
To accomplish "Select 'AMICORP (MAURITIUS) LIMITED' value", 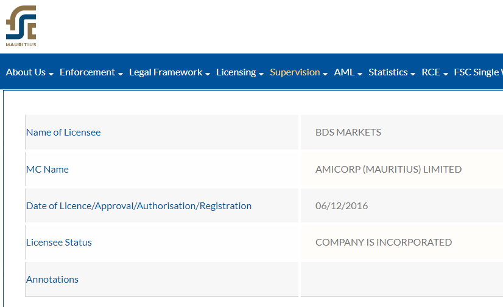I will (x=389, y=170).
